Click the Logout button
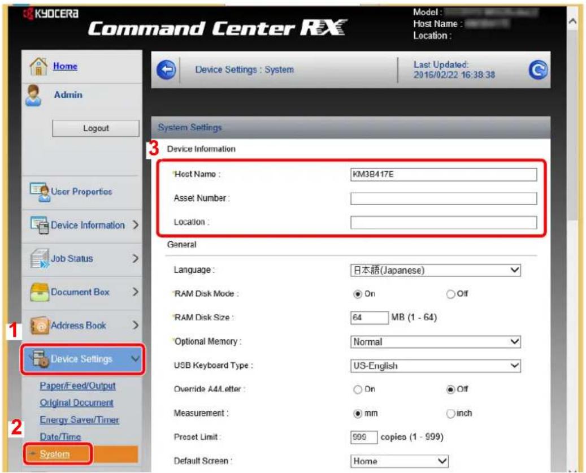The width and height of the screenshot is (586, 473). tap(96, 128)
